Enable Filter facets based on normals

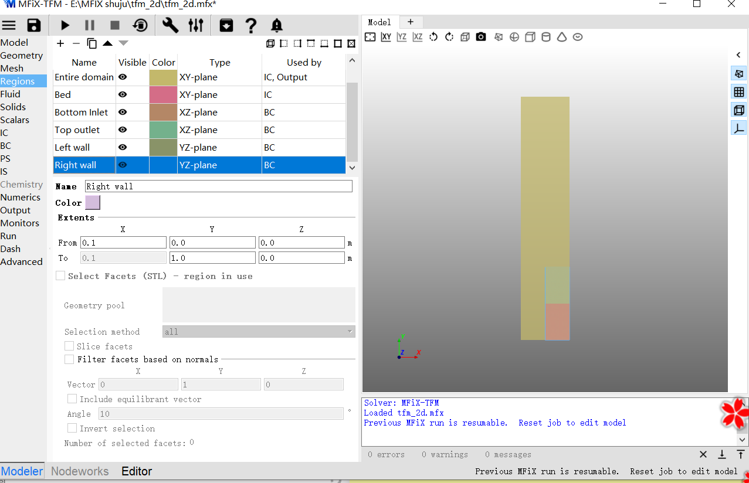[x=69, y=359]
